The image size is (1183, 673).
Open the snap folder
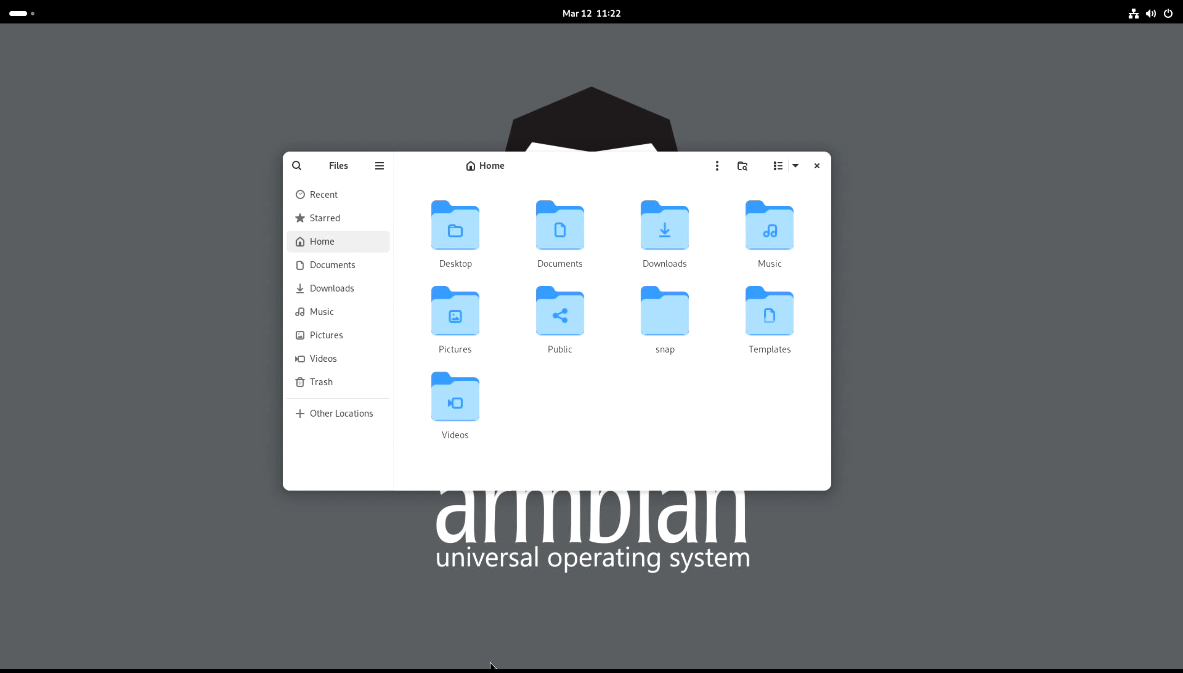[x=664, y=312]
